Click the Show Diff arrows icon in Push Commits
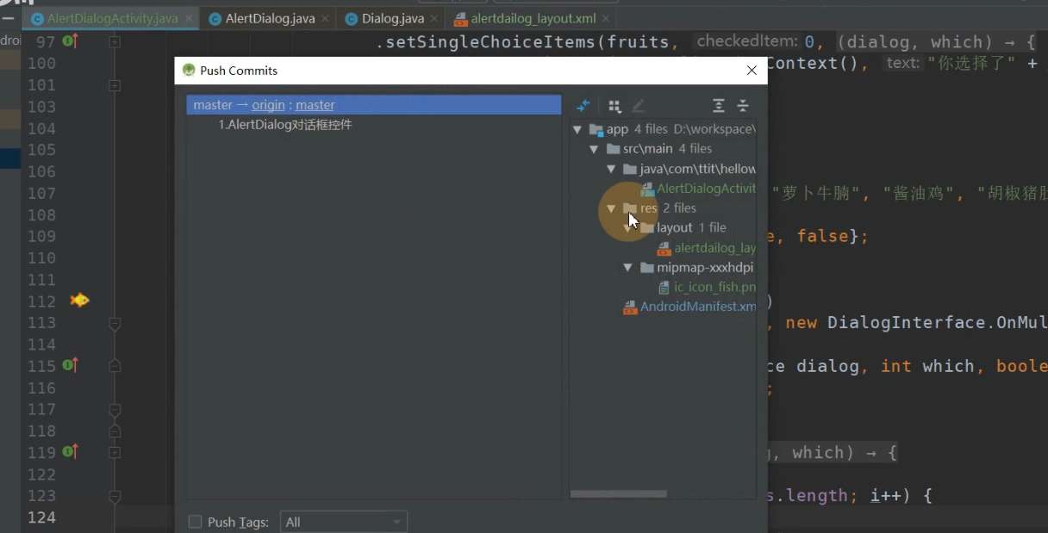The image size is (1048, 533). point(583,106)
